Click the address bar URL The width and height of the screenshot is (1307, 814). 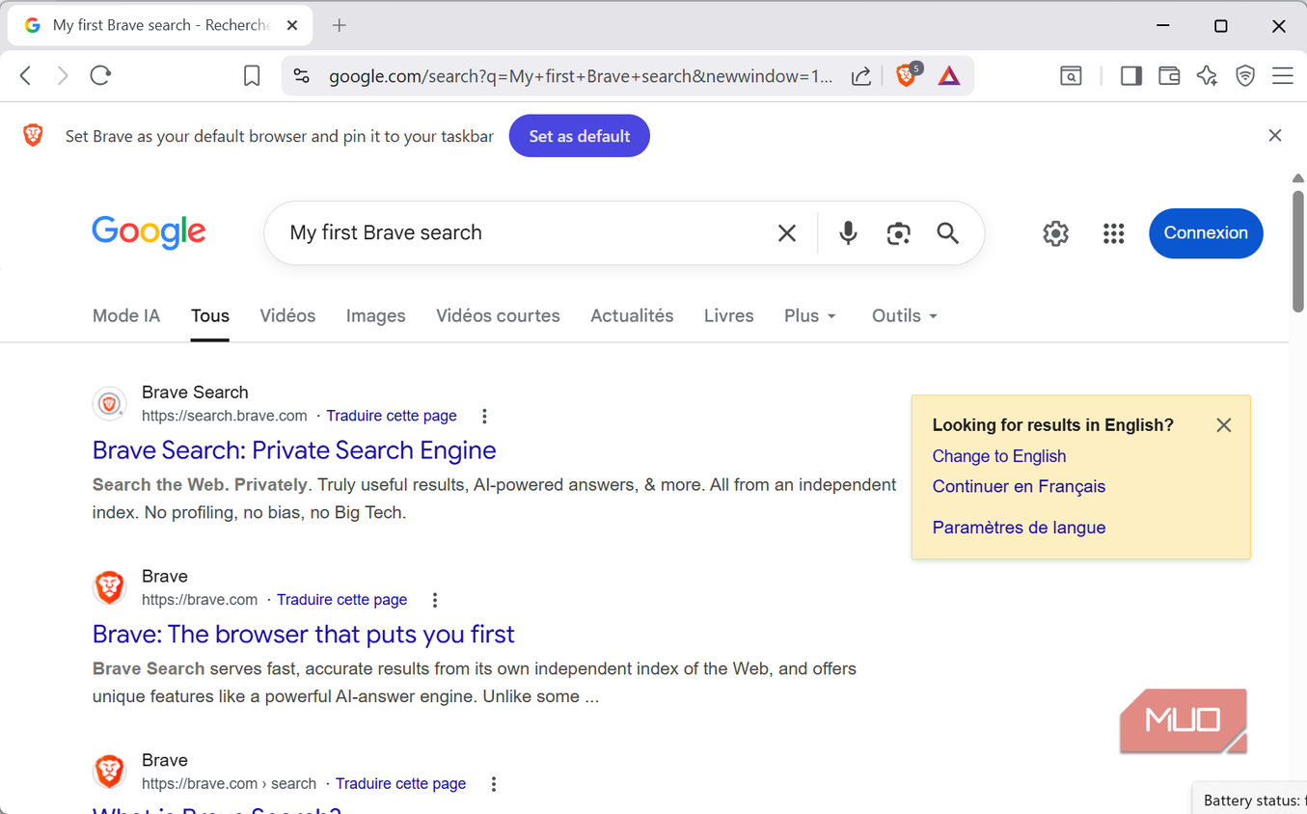coord(581,76)
